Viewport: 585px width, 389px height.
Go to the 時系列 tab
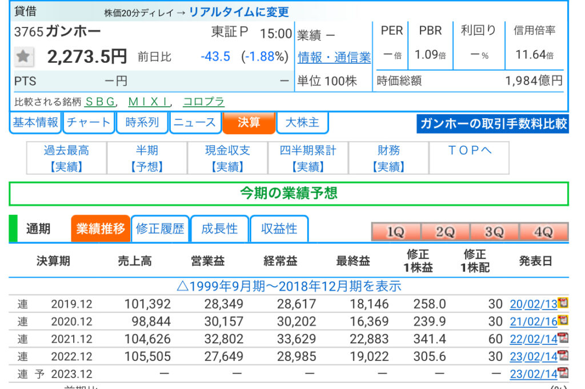point(142,122)
